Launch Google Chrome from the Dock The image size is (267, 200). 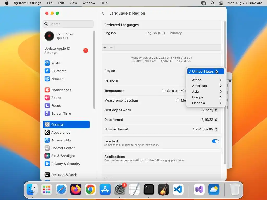[x=90, y=189]
